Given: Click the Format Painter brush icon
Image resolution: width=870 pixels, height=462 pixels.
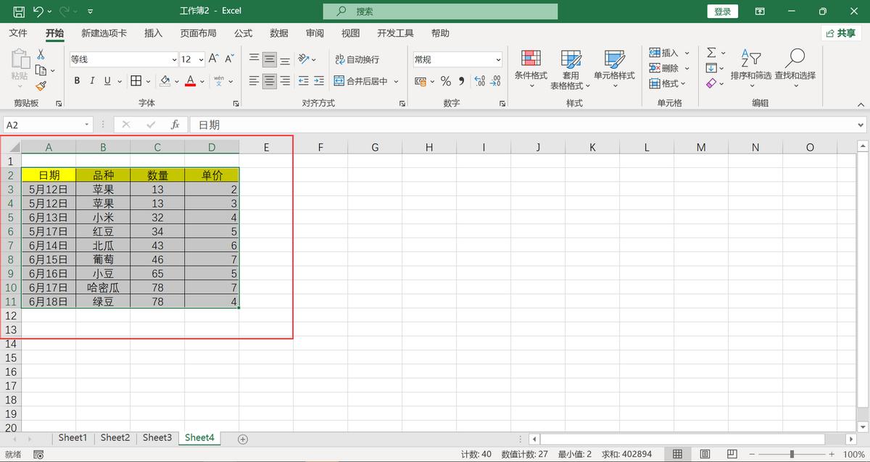Looking at the screenshot, I should pos(41,85).
